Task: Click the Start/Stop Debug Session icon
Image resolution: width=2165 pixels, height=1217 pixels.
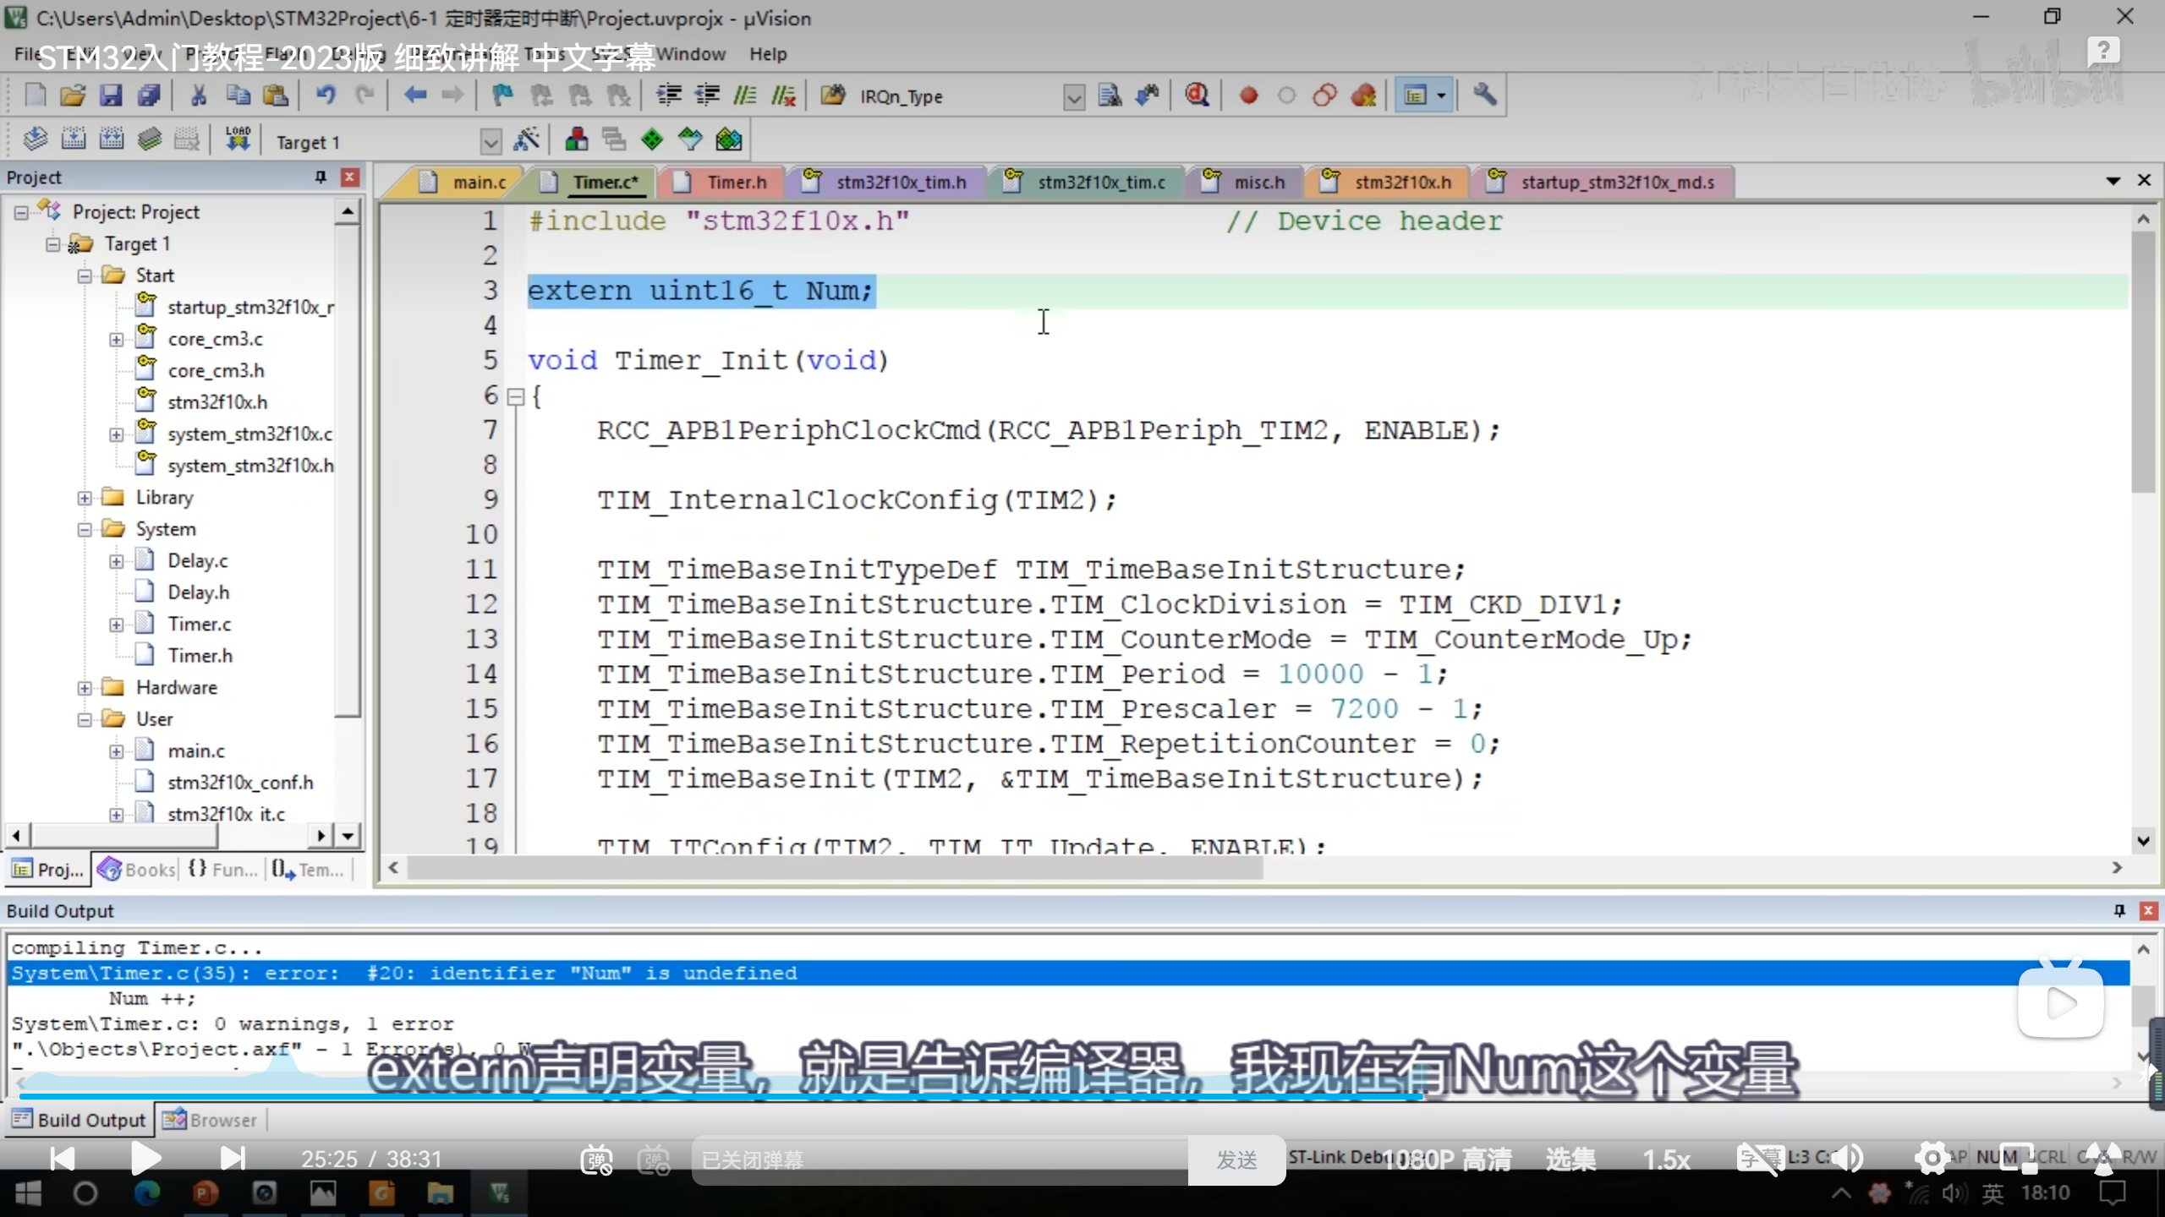Action: (x=1197, y=96)
